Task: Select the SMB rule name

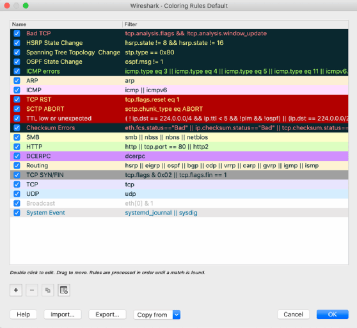Action: point(33,137)
